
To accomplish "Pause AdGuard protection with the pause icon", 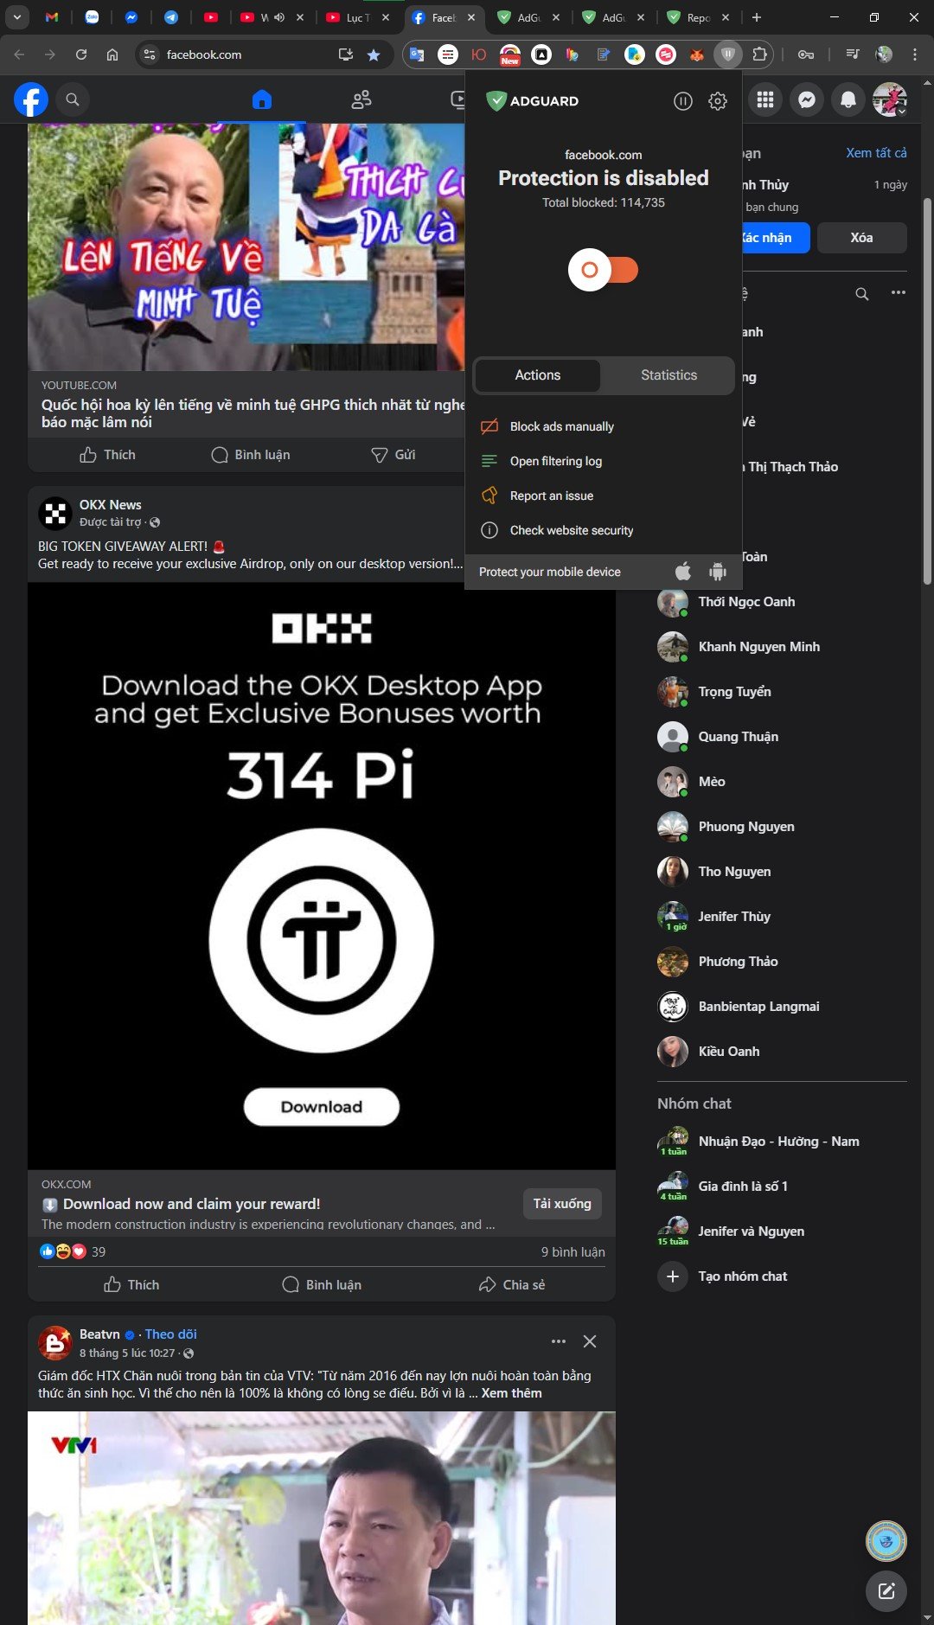I will [683, 101].
